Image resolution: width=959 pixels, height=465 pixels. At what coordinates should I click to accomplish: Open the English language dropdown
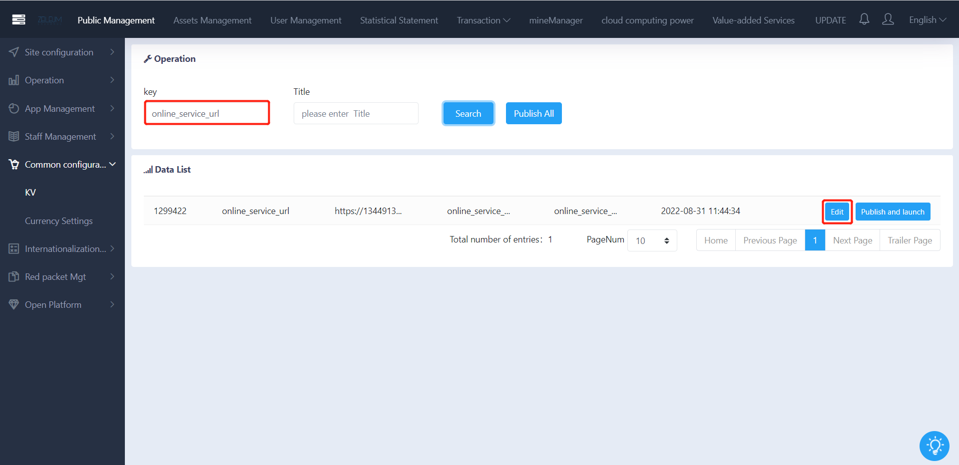click(x=928, y=20)
